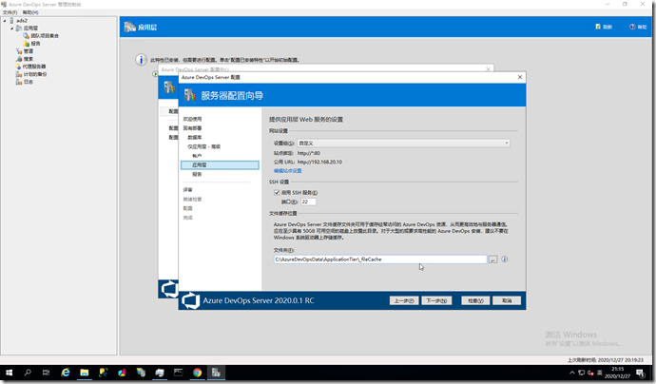The width and height of the screenshot is (656, 384).
Task: Show hidden system tray icons
Action: coord(572,373)
